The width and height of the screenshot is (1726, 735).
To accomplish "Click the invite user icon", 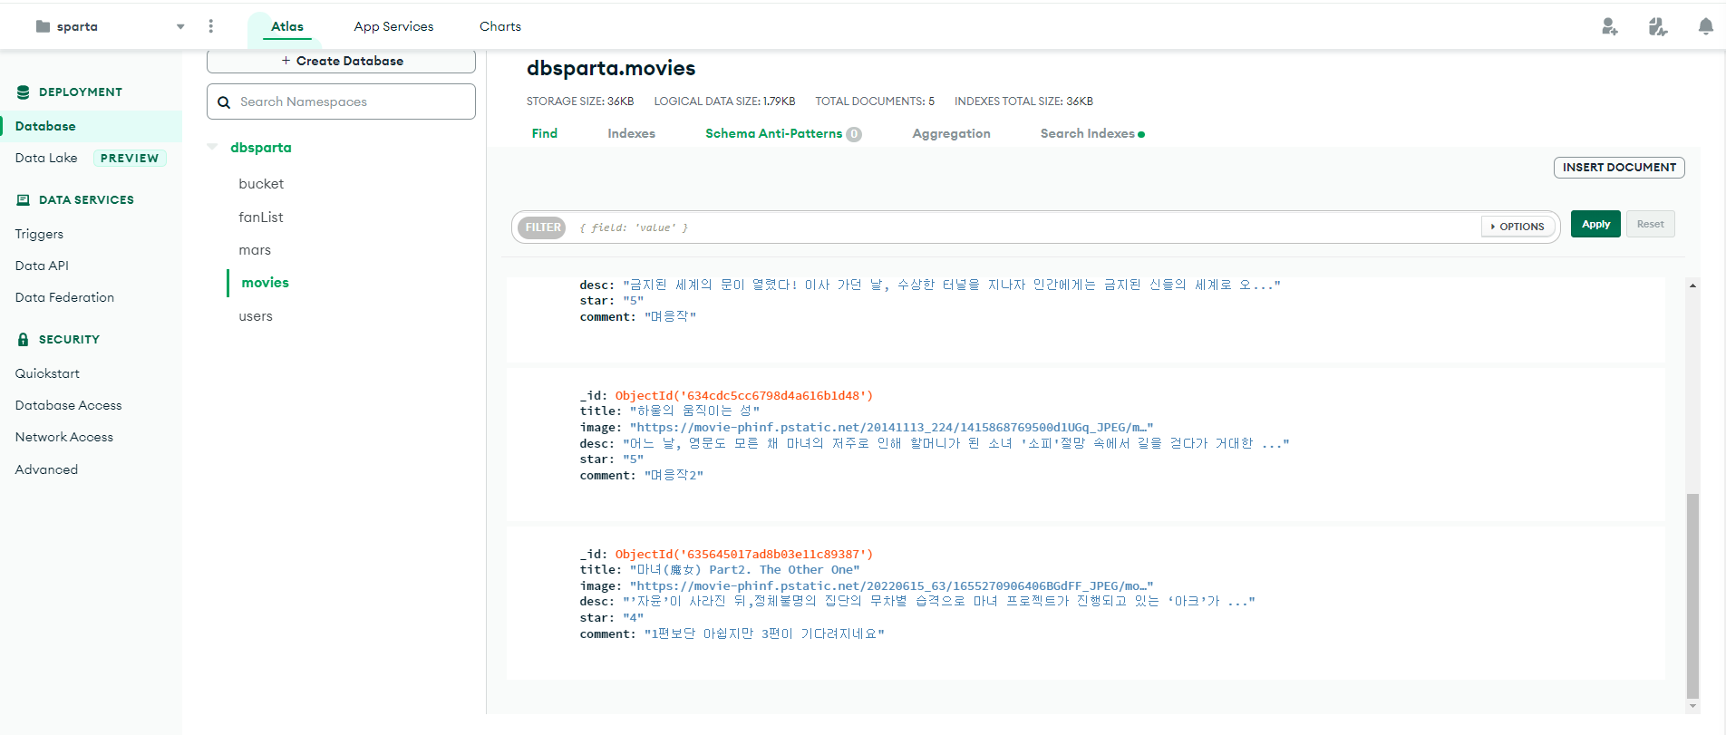I will coord(1609,26).
